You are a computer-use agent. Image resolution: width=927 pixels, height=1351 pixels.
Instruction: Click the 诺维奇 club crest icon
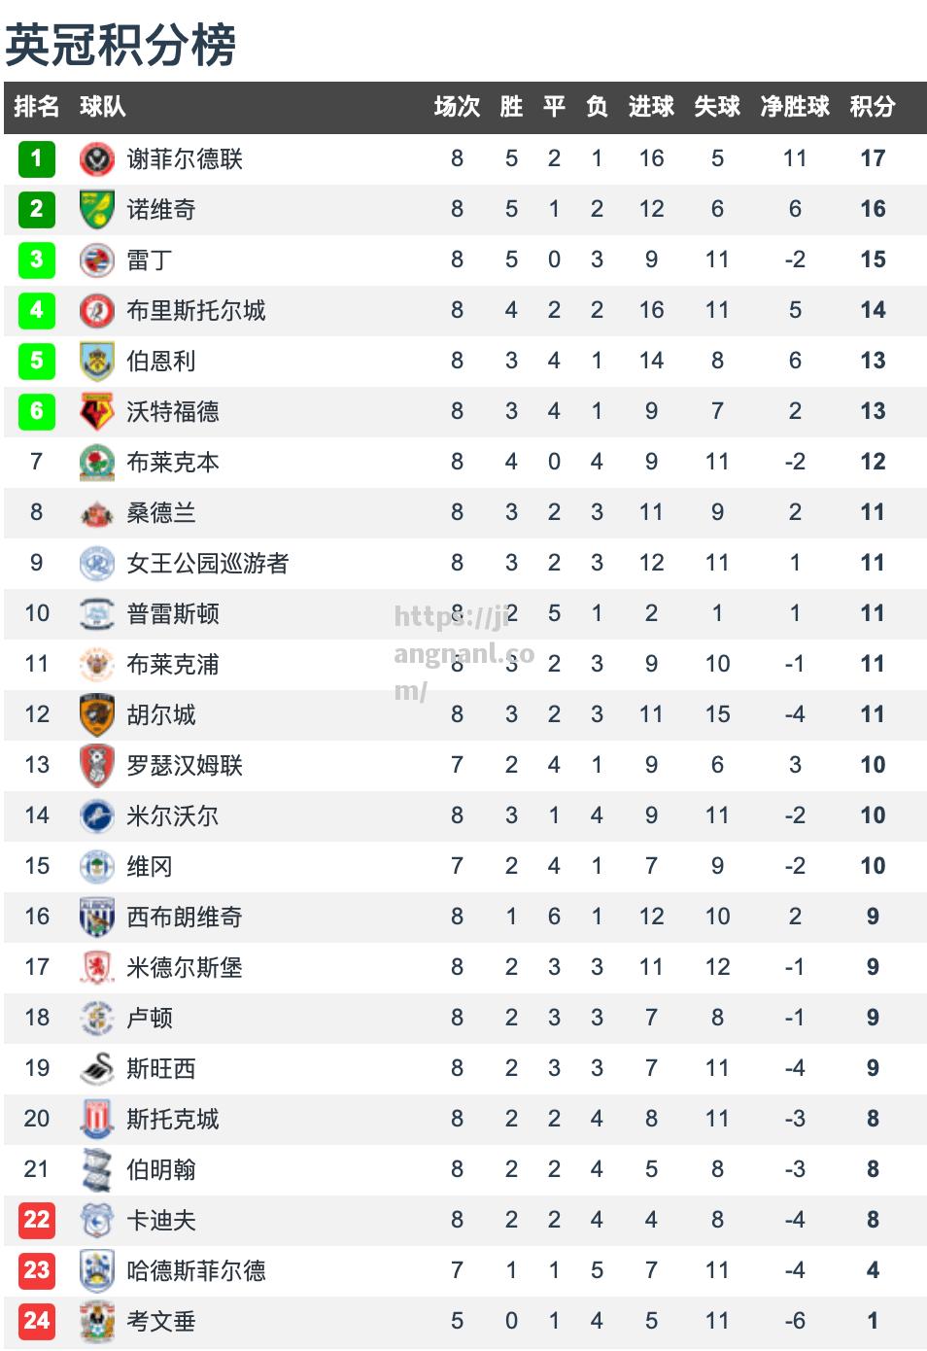[x=97, y=209]
